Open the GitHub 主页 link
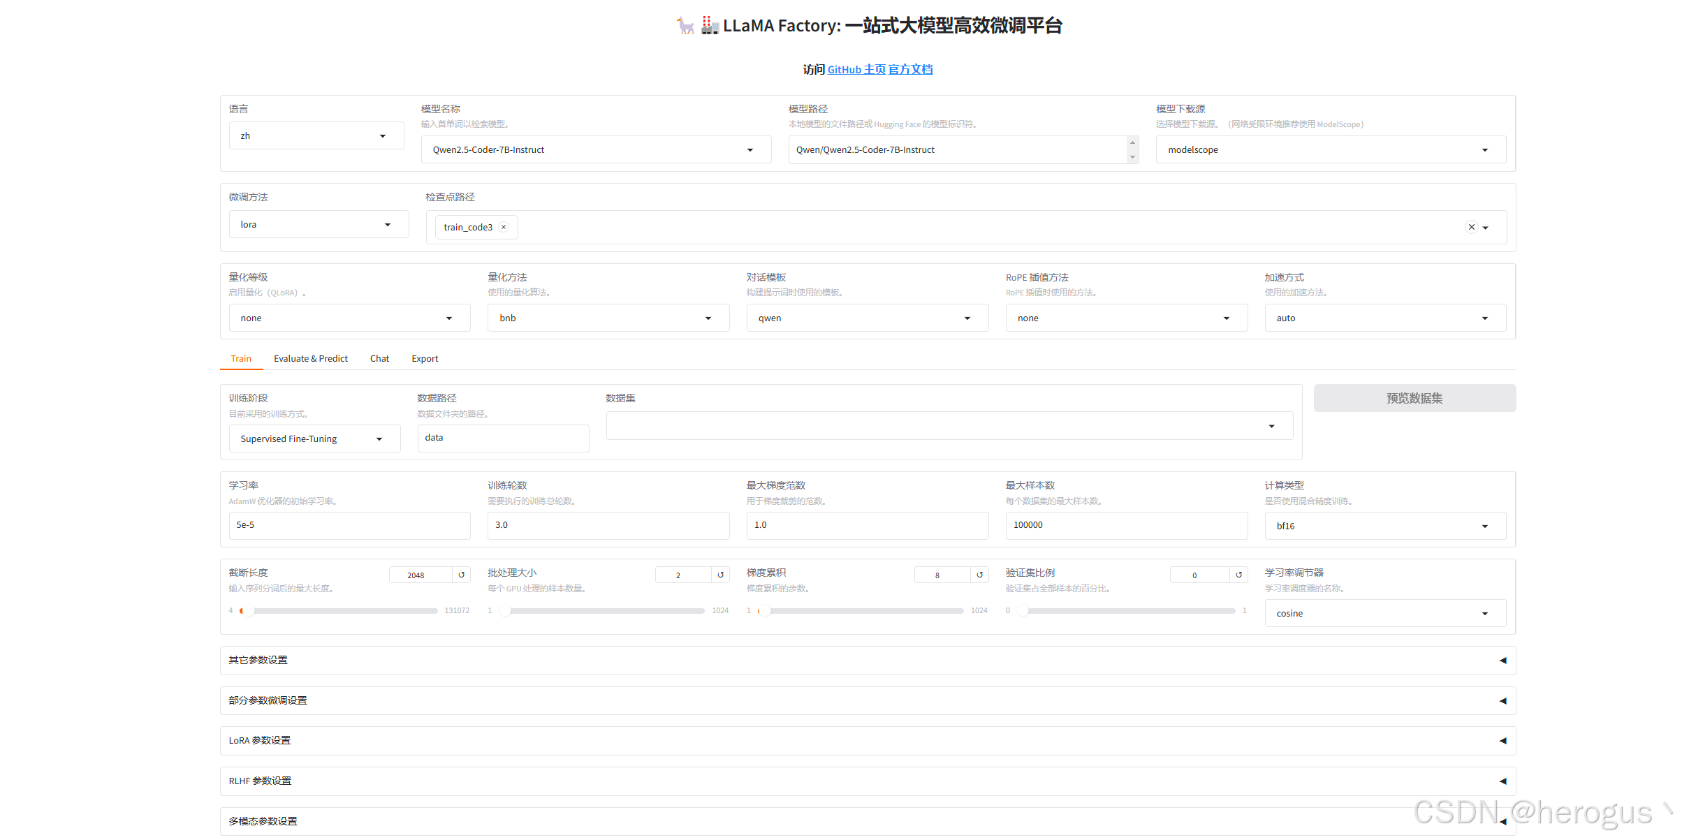The width and height of the screenshot is (1689, 840). tap(856, 69)
